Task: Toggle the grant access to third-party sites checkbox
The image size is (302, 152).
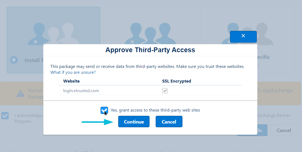Action: pos(104,110)
